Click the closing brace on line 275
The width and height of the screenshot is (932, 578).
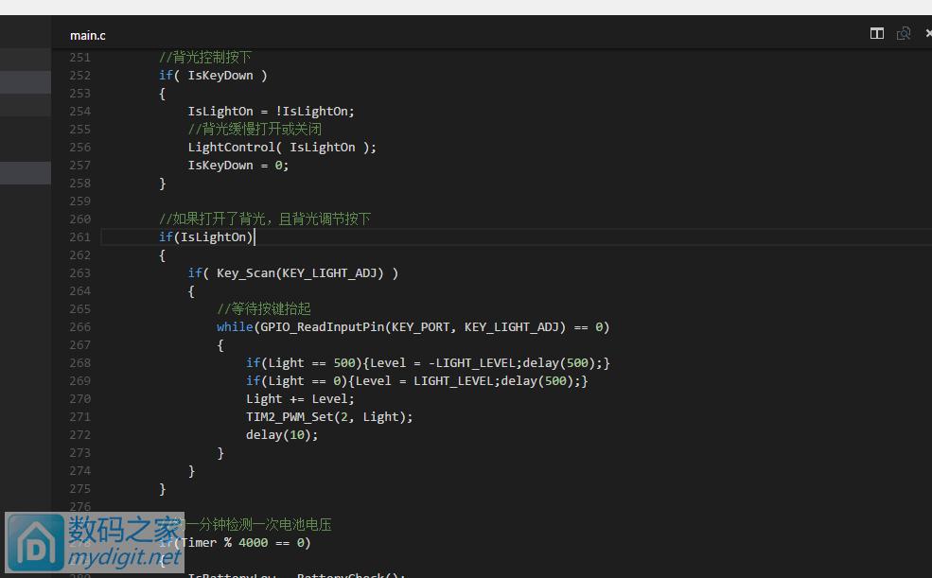[163, 488]
